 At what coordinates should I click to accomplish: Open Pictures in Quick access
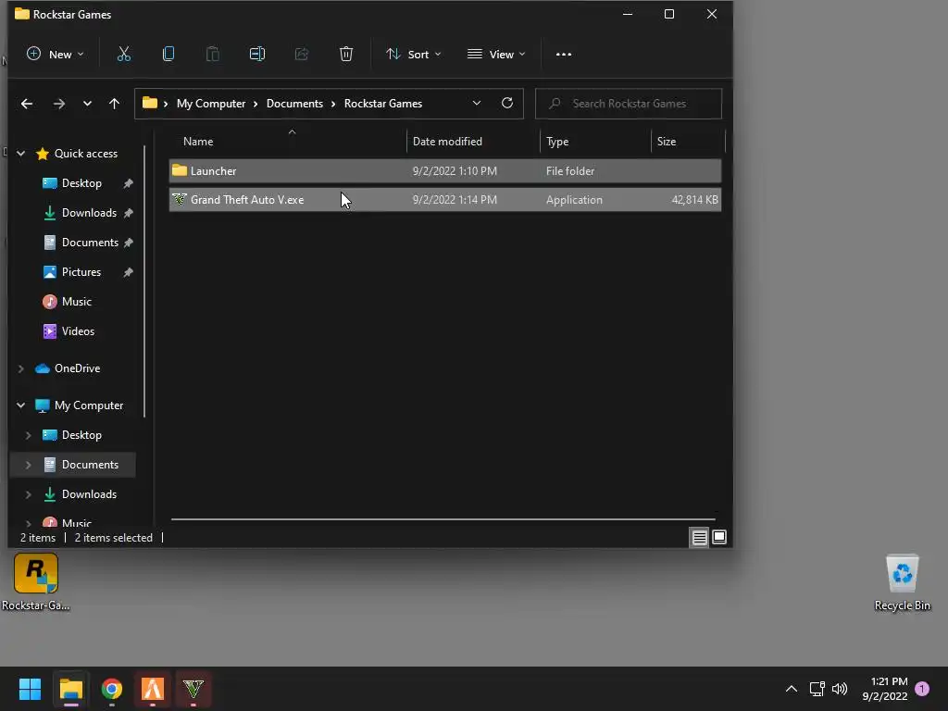(81, 272)
